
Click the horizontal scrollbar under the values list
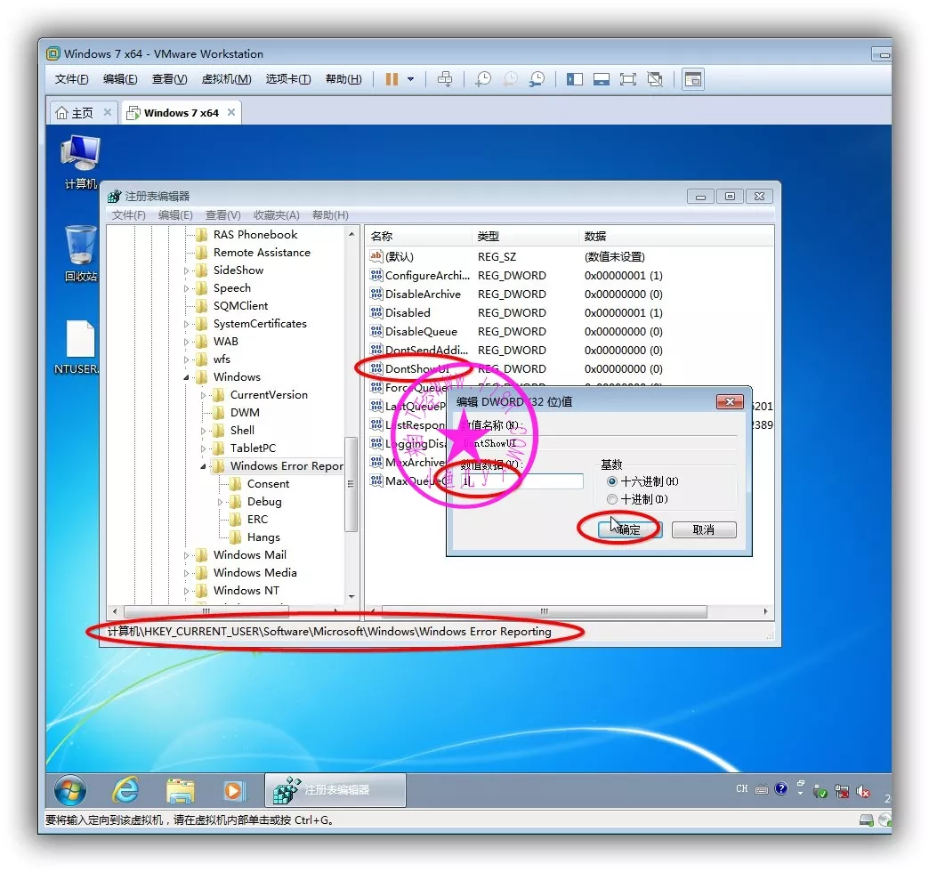[544, 611]
